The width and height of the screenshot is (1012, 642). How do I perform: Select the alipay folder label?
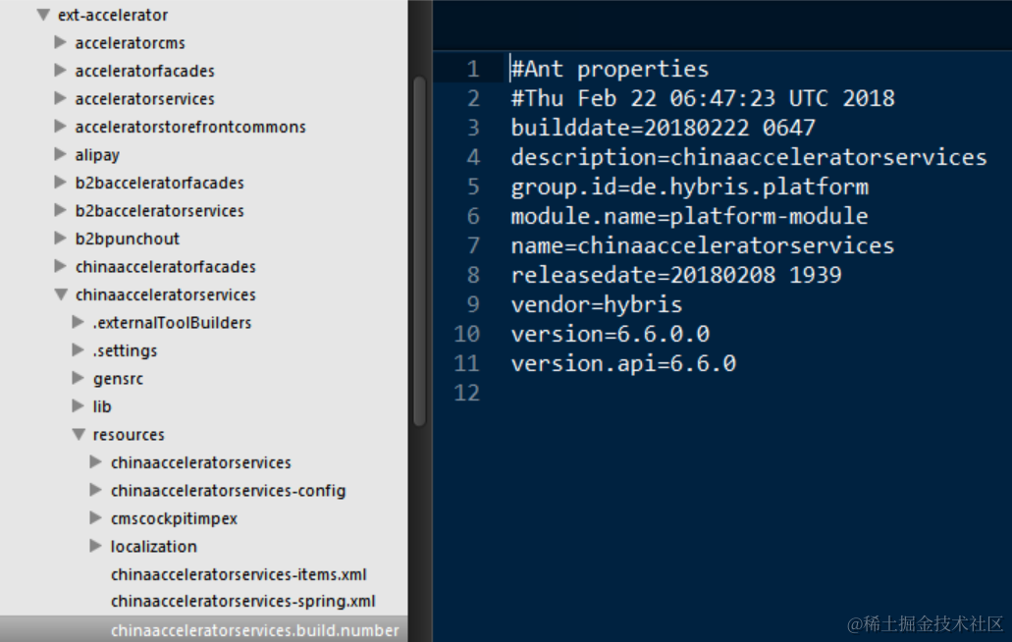click(97, 155)
